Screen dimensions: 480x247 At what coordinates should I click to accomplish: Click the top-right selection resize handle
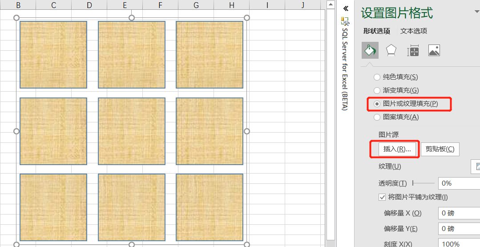(x=247, y=18)
